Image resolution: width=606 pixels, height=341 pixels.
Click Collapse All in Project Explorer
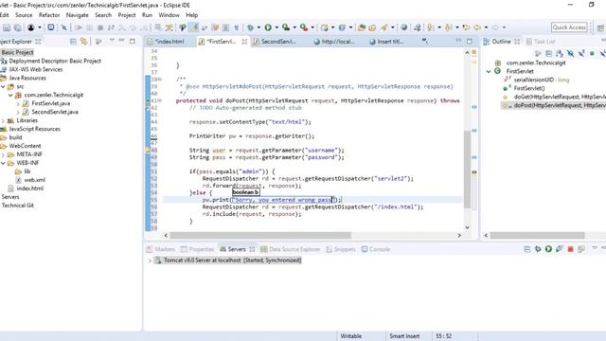click(73, 42)
